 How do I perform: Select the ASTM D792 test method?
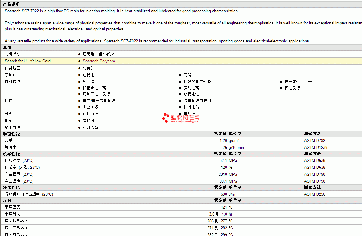click(x=315, y=140)
